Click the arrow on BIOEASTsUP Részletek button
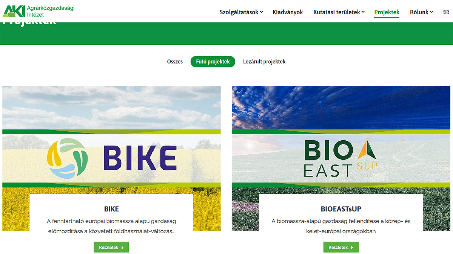Screen dimensions: 453x254 [x=352, y=248]
